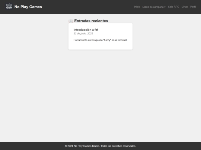Click the open book icon beside Entradas recientes
Image resolution: width=201 pixels, height=150 pixels.
pos(71,21)
